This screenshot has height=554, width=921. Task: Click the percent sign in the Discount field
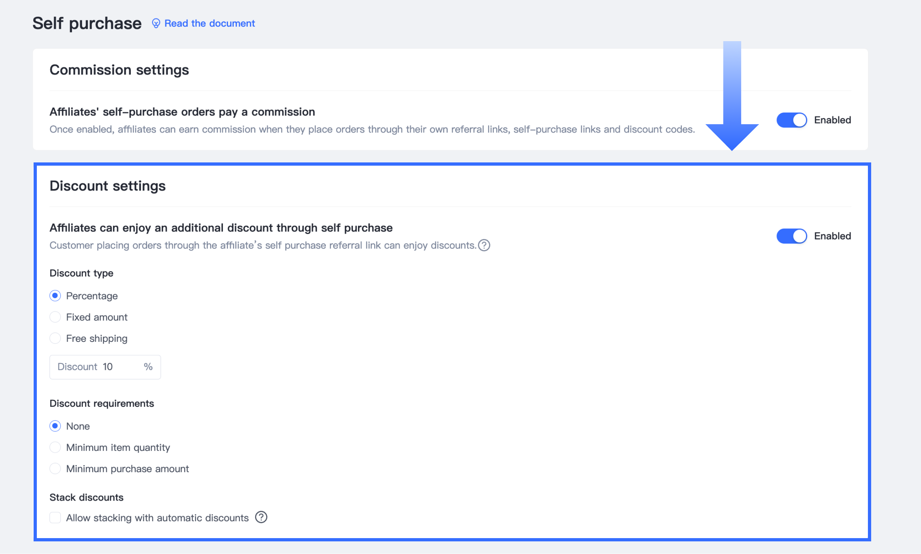click(x=148, y=367)
